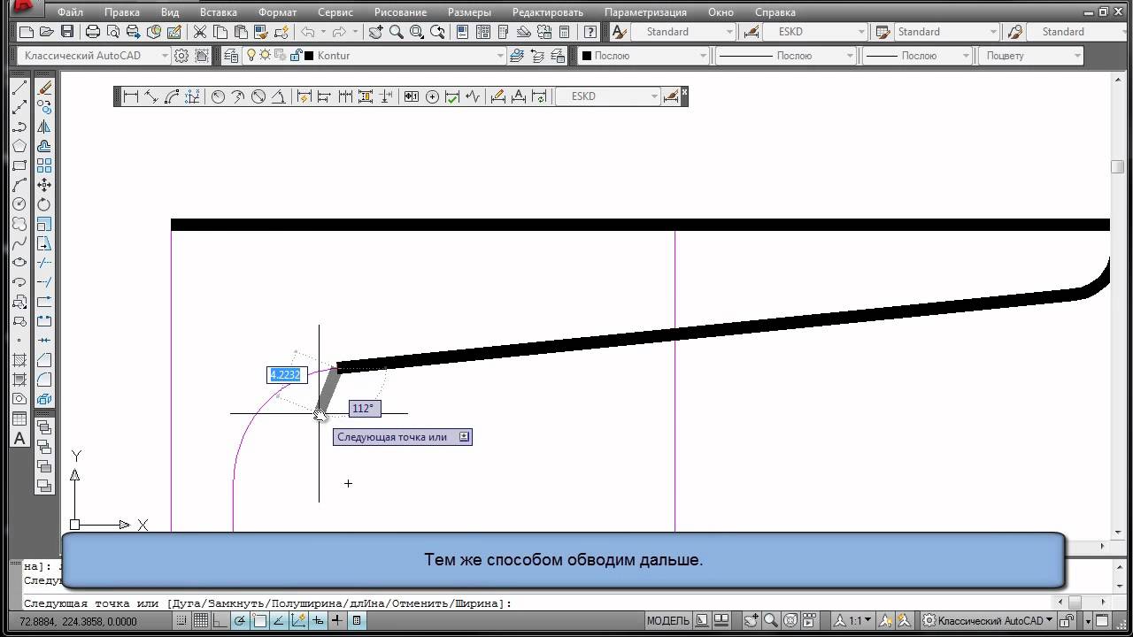
Task: Click the Angular dimension icon
Action: [x=279, y=96]
